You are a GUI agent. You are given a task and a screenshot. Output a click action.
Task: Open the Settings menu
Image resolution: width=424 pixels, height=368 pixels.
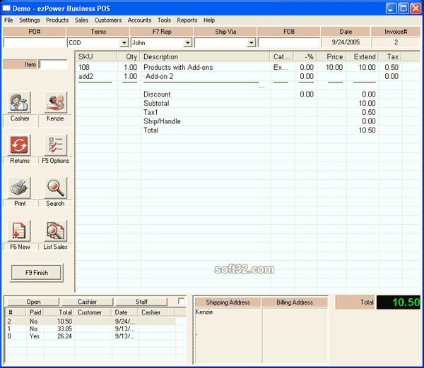pos(30,20)
